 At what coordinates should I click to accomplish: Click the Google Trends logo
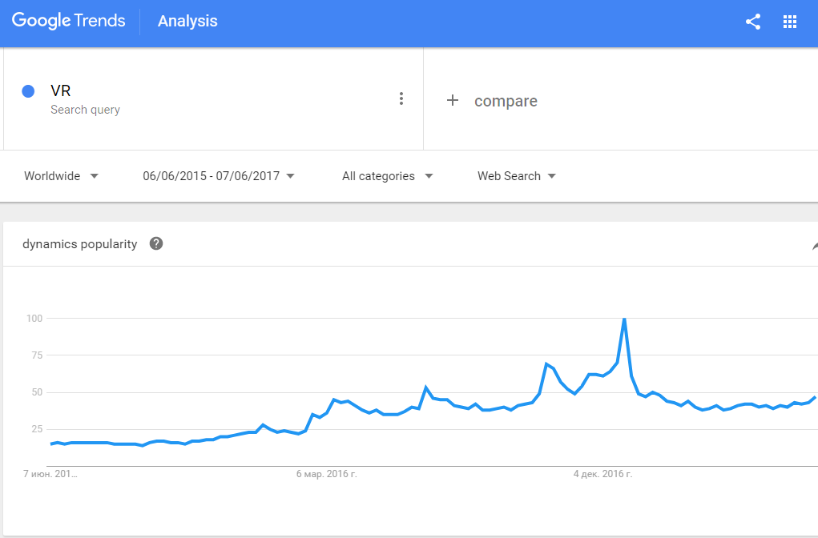pyautogui.click(x=68, y=21)
